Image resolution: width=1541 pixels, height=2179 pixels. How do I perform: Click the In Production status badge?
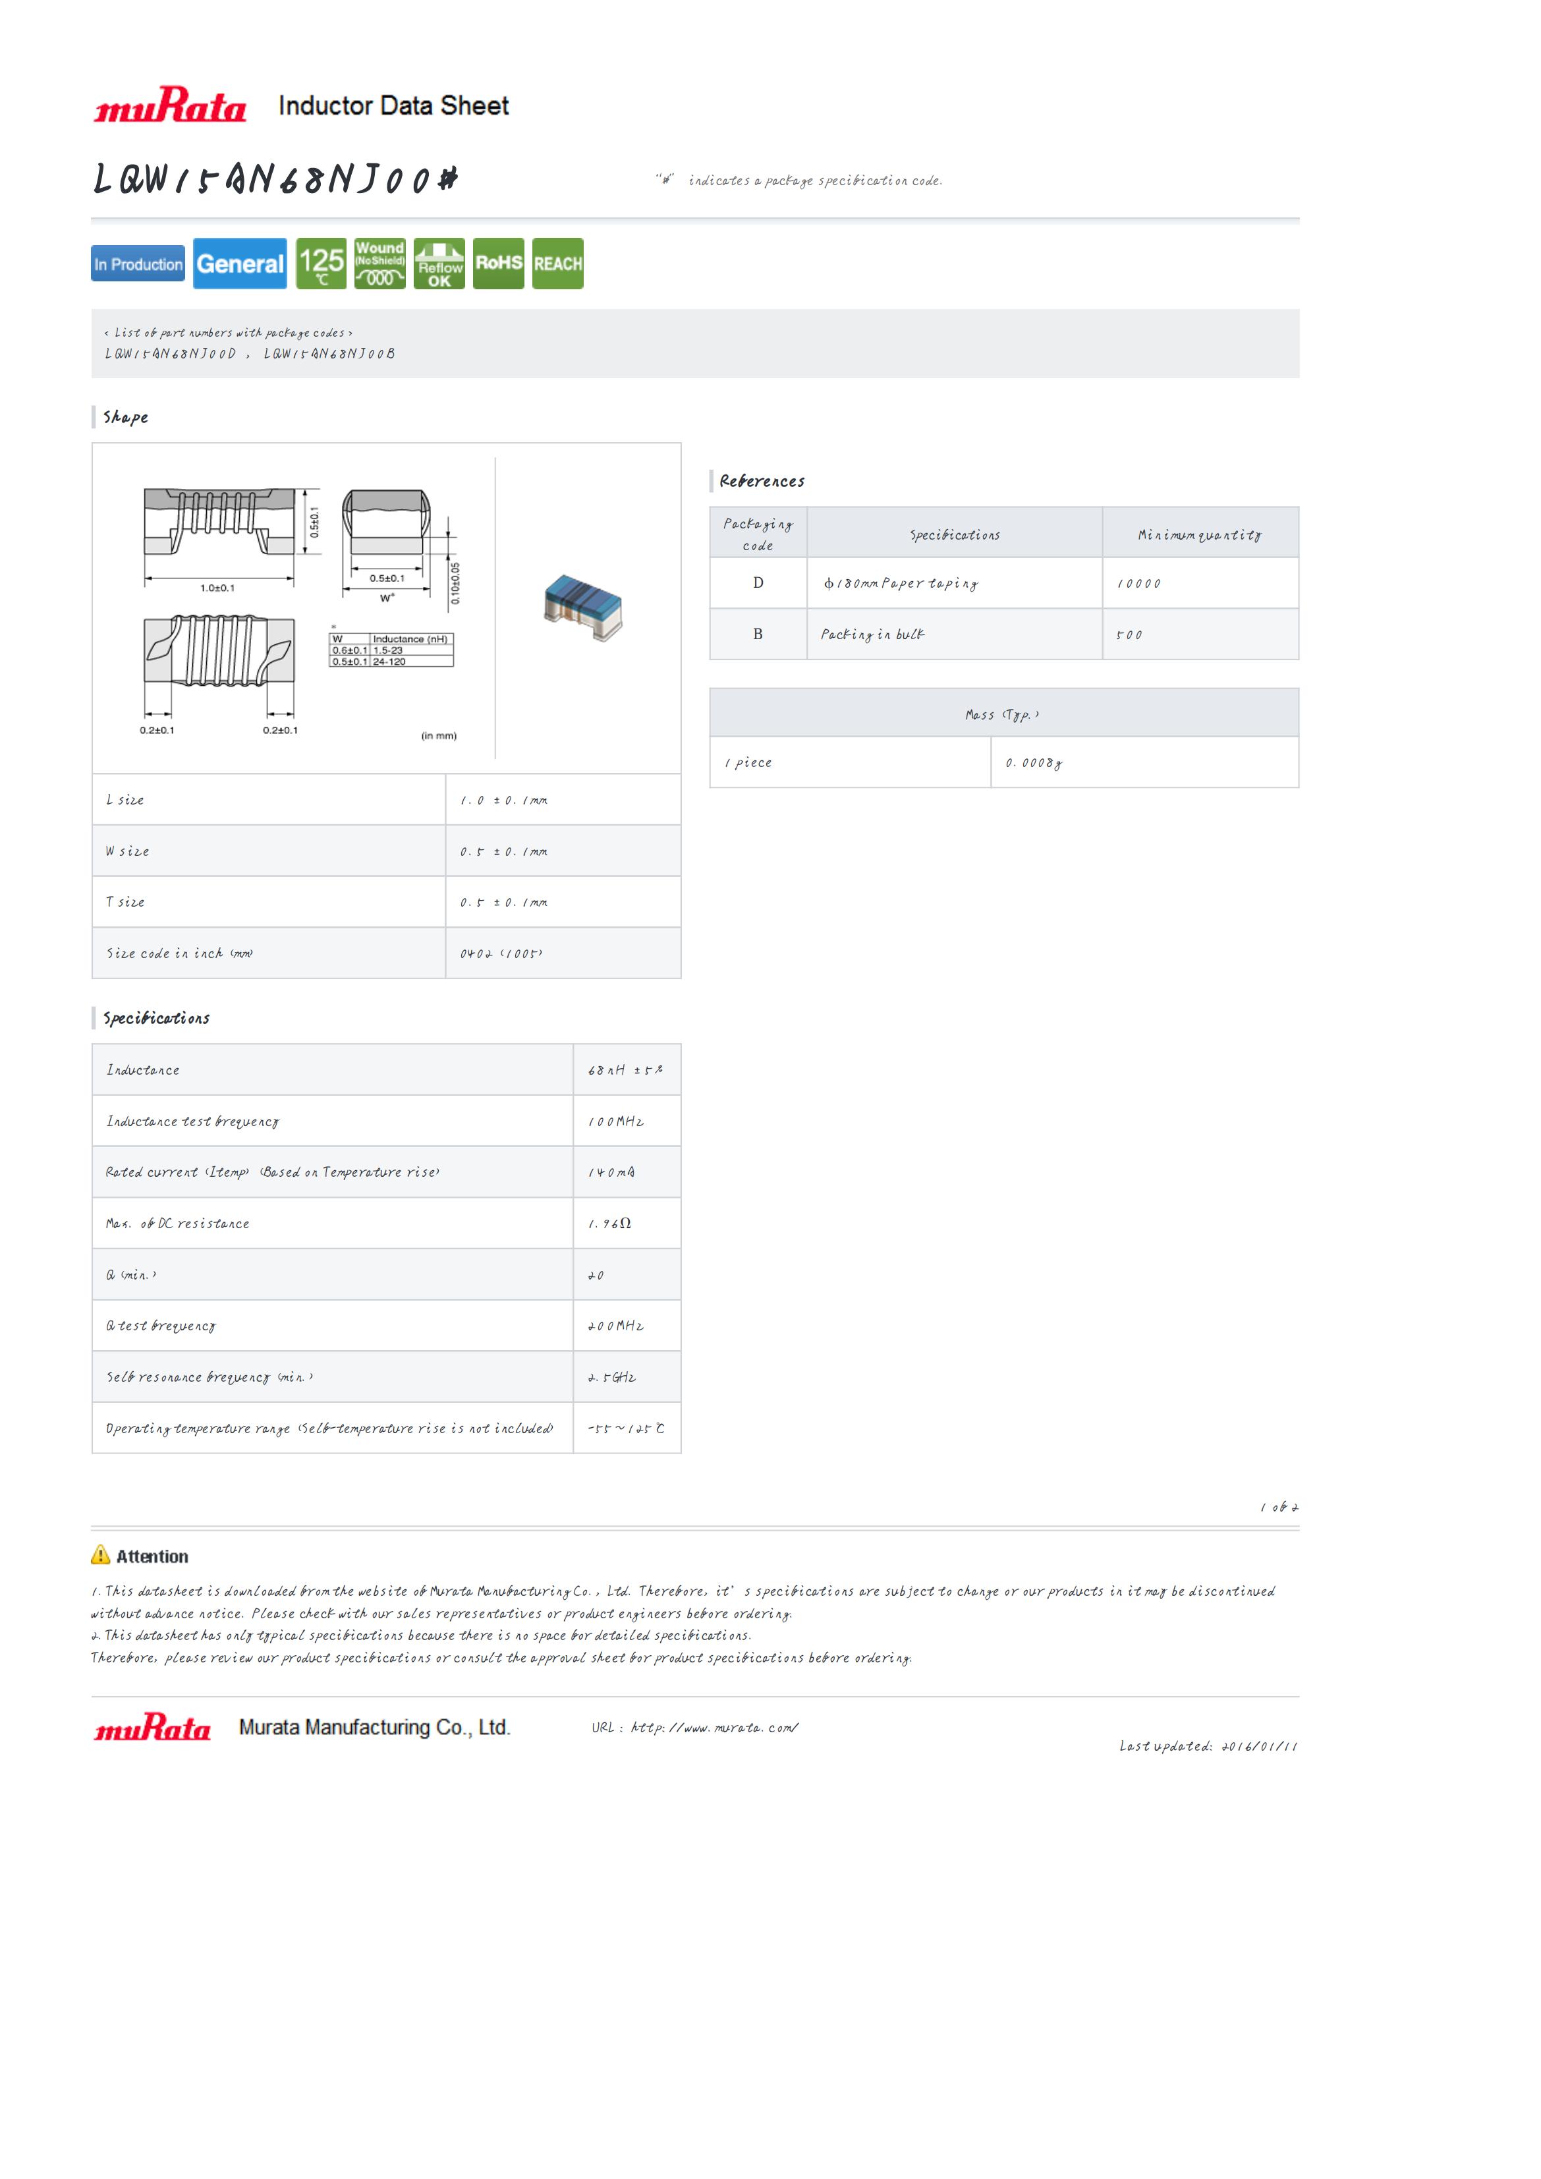[x=138, y=264]
